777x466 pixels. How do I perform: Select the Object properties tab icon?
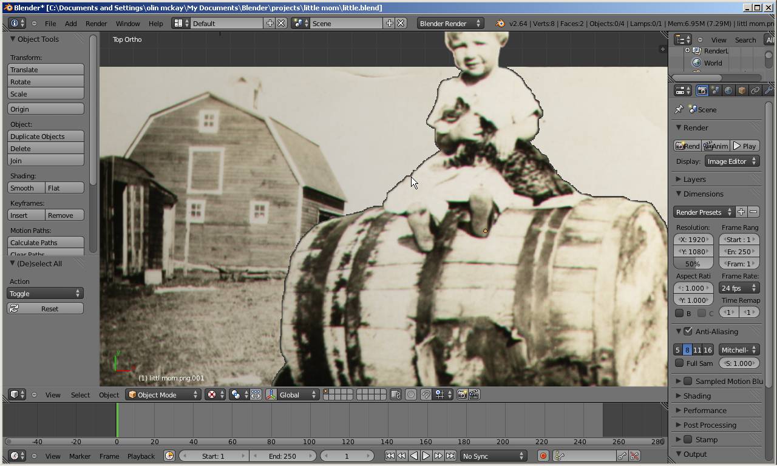click(x=742, y=90)
